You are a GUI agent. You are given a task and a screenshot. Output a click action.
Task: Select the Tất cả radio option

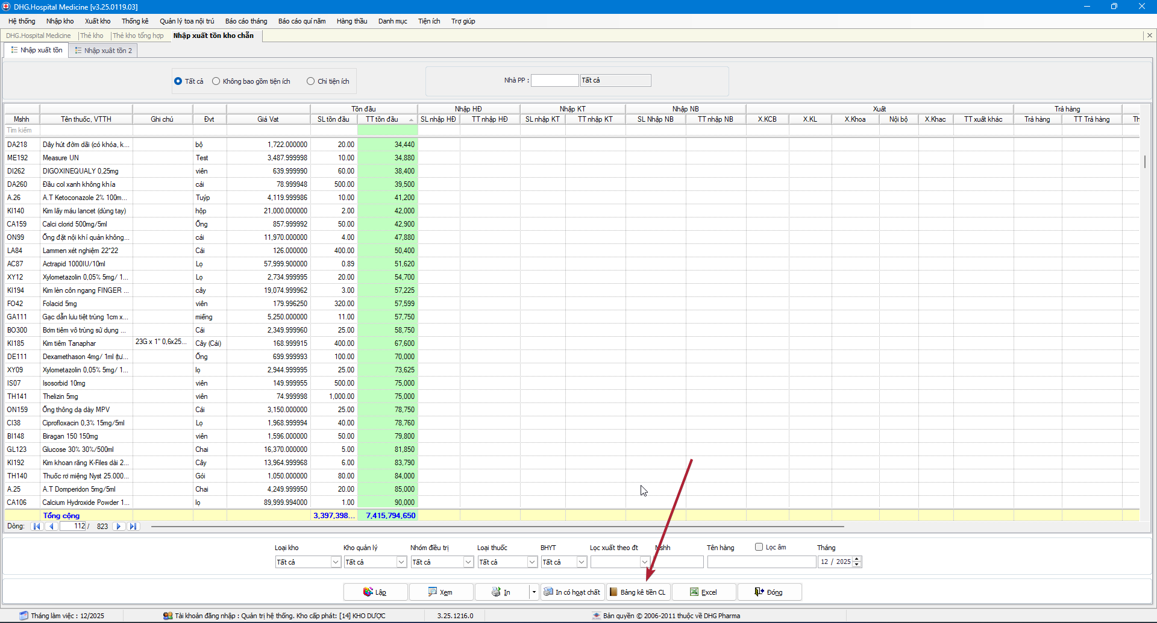tap(178, 81)
